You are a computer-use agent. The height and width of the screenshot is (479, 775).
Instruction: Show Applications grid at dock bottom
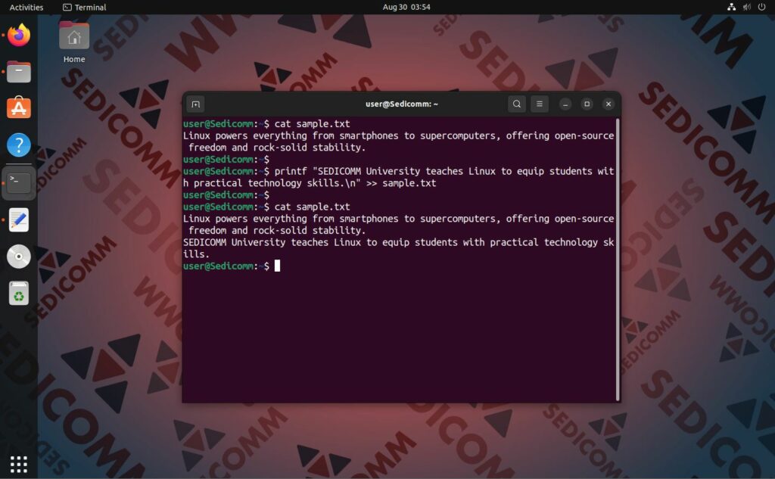(19, 464)
